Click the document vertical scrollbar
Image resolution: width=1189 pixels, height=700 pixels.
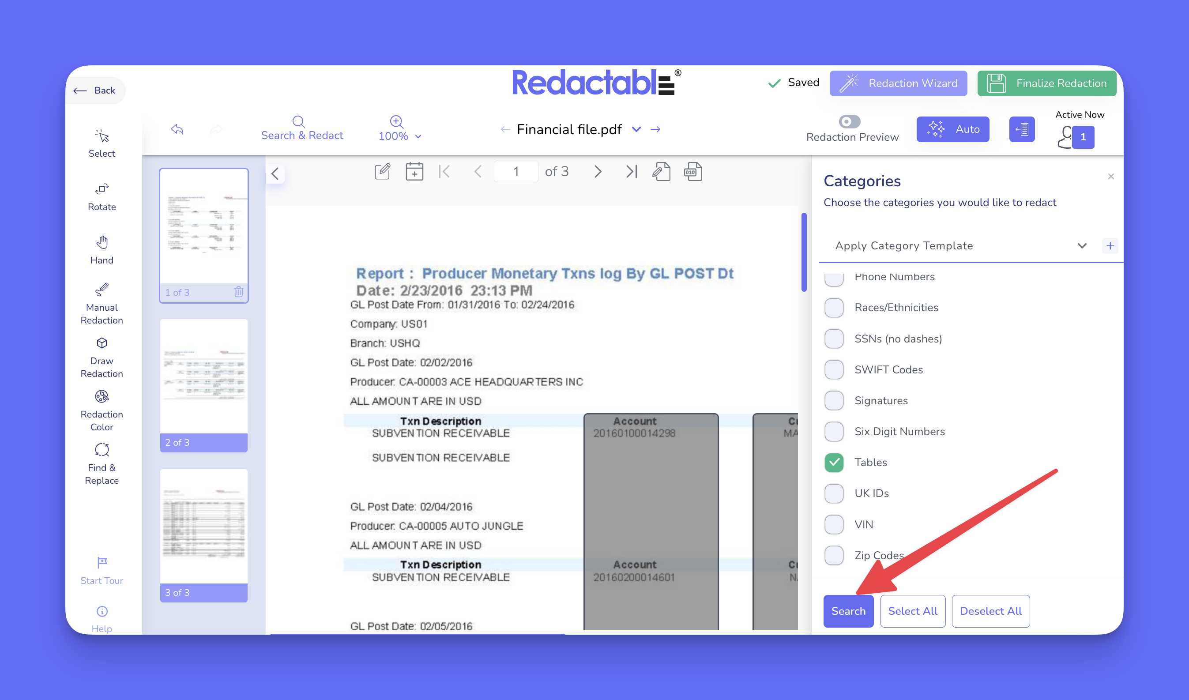[x=804, y=252]
